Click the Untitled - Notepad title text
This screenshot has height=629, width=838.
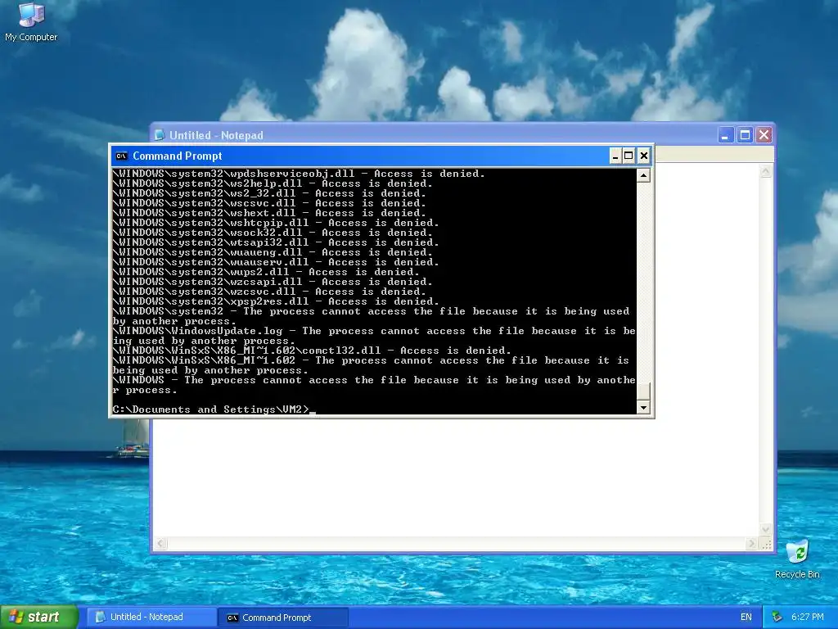point(216,135)
